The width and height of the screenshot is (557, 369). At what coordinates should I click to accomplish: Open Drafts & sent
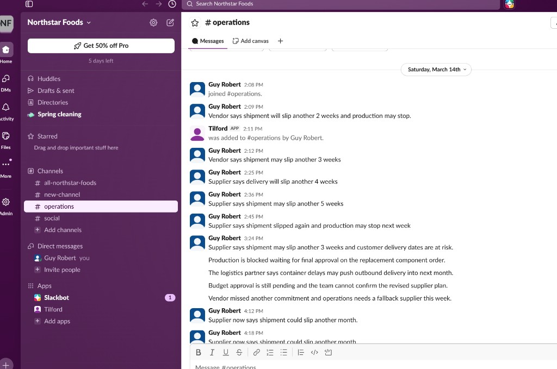coord(101,90)
